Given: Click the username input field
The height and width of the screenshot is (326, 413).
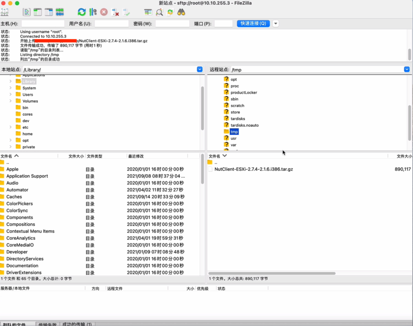Looking at the screenshot, I should (x=112, y=24).
